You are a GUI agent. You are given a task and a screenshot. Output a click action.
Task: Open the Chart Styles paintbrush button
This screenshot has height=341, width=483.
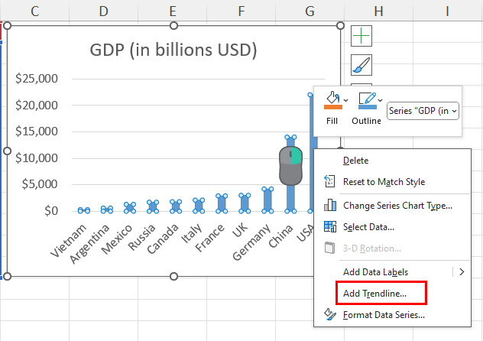pos(361,65)
